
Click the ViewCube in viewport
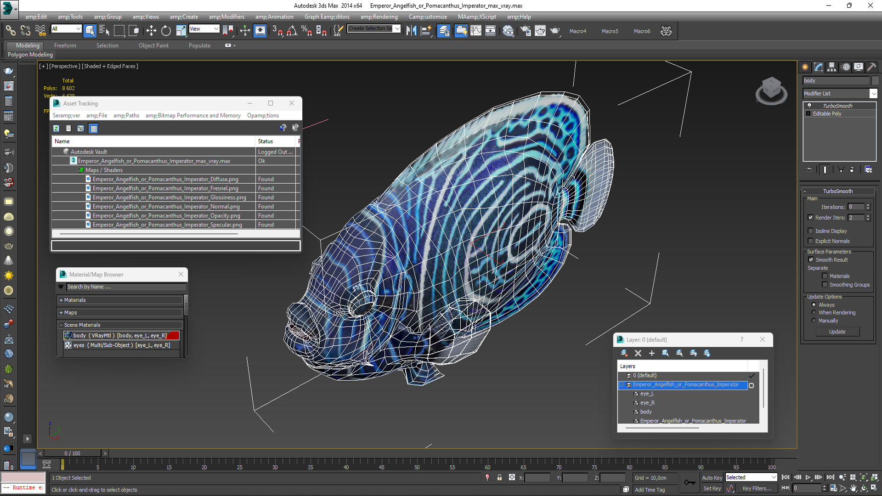[x=771, y=90]
